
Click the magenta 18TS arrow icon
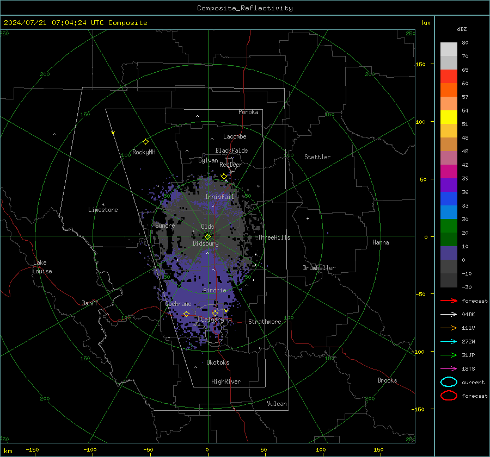tap(449, 369)
